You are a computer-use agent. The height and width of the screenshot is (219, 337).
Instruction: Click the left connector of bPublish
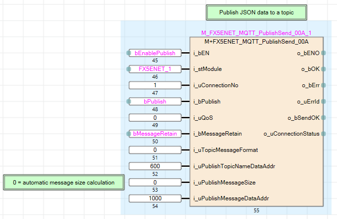[129, 102]
